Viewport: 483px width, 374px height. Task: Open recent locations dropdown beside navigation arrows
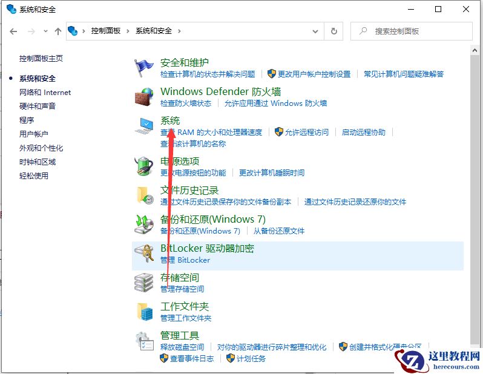click(45, 31)
